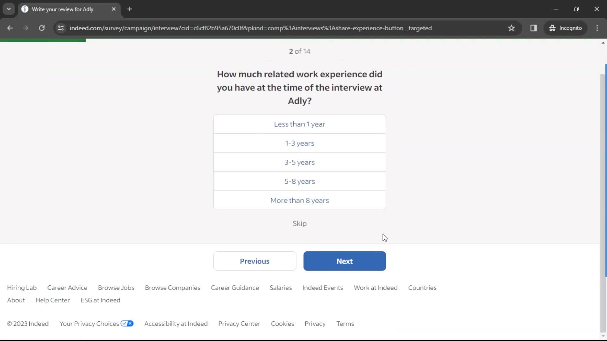This screenshot has width=607, height=341.
Task: Click the split screen browser icon
Action: (534, 28)
